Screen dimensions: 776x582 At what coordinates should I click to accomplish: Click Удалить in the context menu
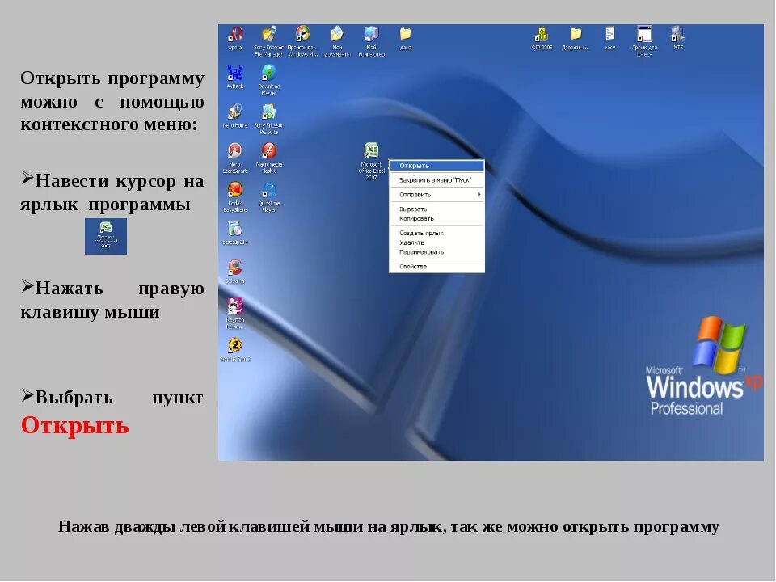coord(436,242)
